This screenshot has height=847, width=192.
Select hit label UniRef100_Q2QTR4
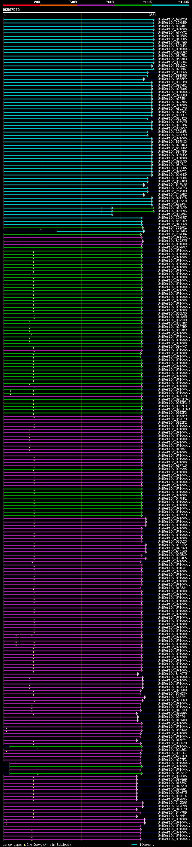(x=172, y=125)
